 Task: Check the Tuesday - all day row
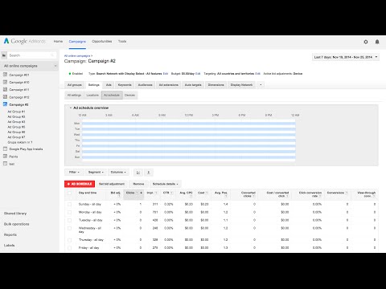pos(70,220)
